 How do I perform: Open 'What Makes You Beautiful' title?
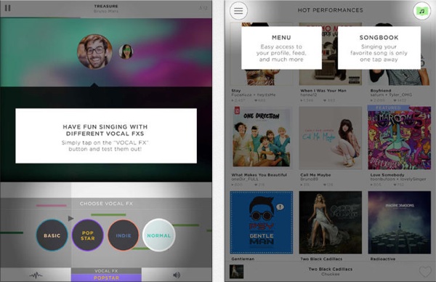(259, 175)
